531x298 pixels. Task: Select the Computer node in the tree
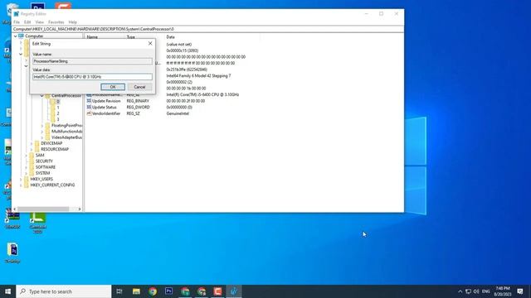(34, 36)
